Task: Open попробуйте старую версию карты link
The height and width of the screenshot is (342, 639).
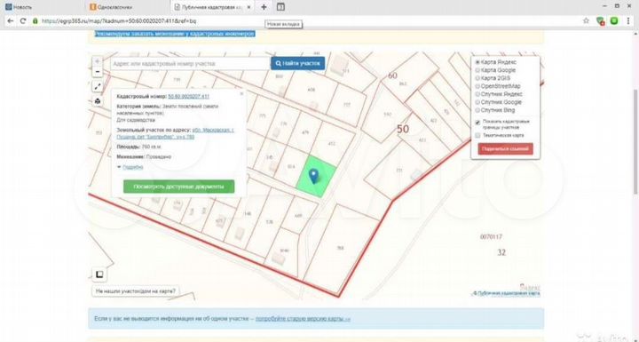Action: (x=303, y=319)
